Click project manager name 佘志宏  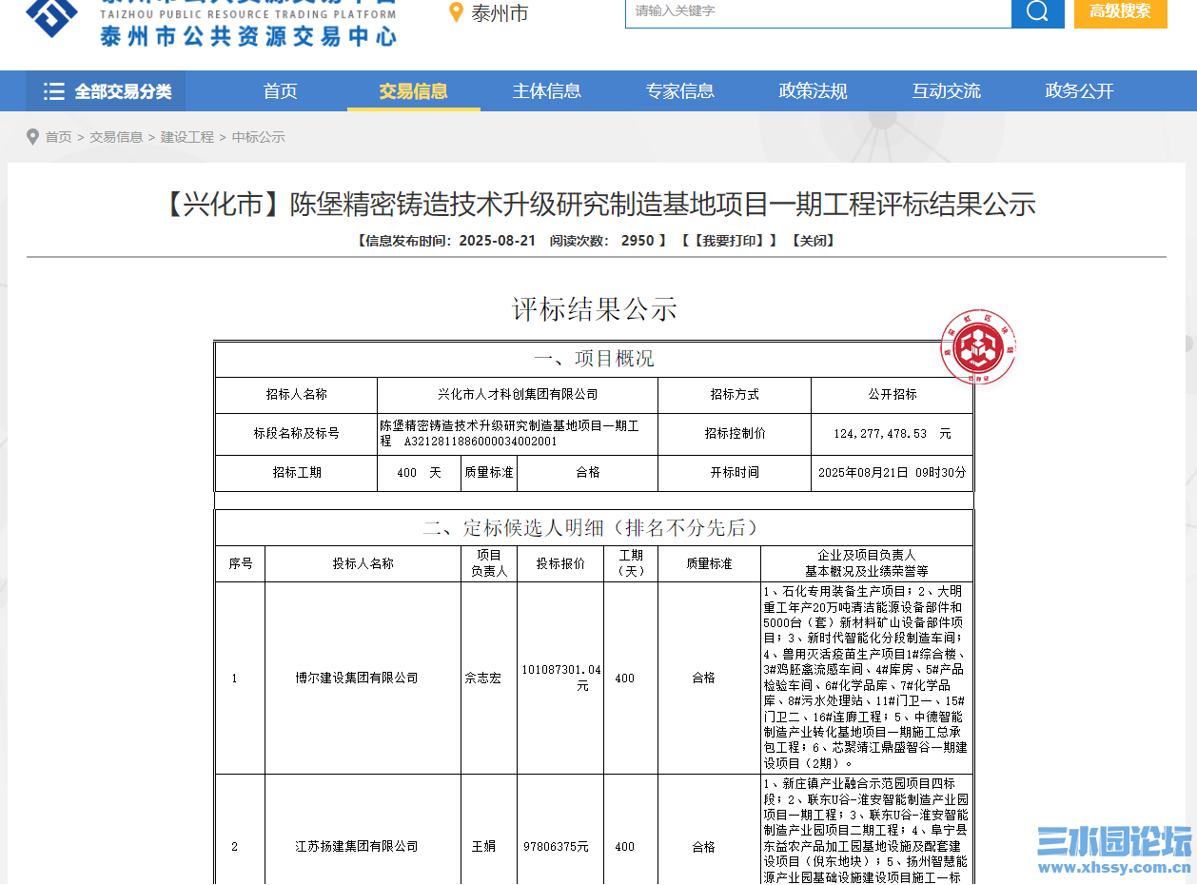[x=482, y=678]
